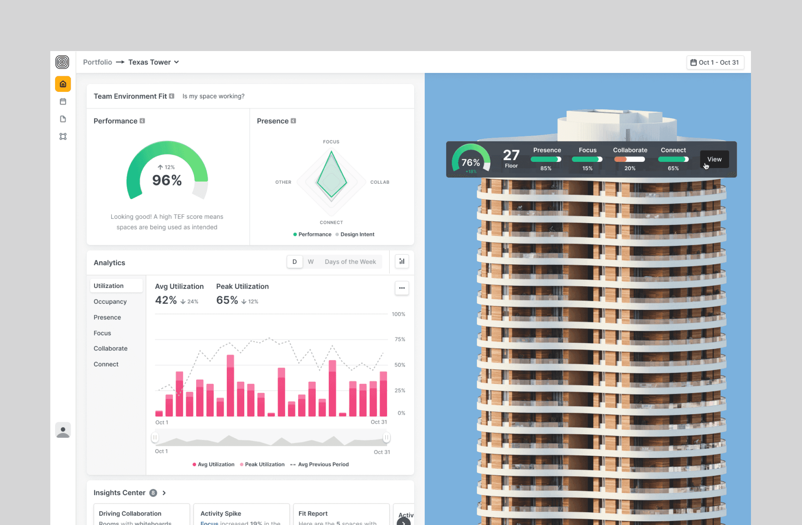Click the home icon in sidebar
802x525 pixels.
tap(63, 84)
